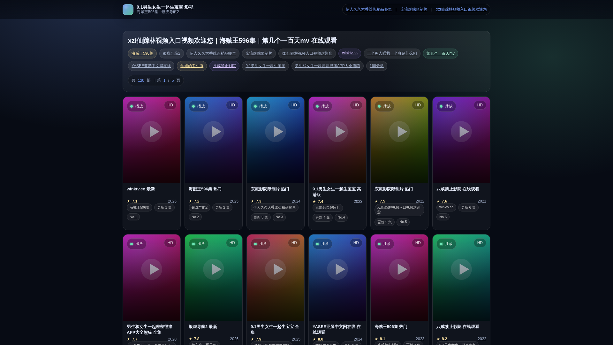Open title winktv.co 最新
613x345 pixels.
click(141, 189)
